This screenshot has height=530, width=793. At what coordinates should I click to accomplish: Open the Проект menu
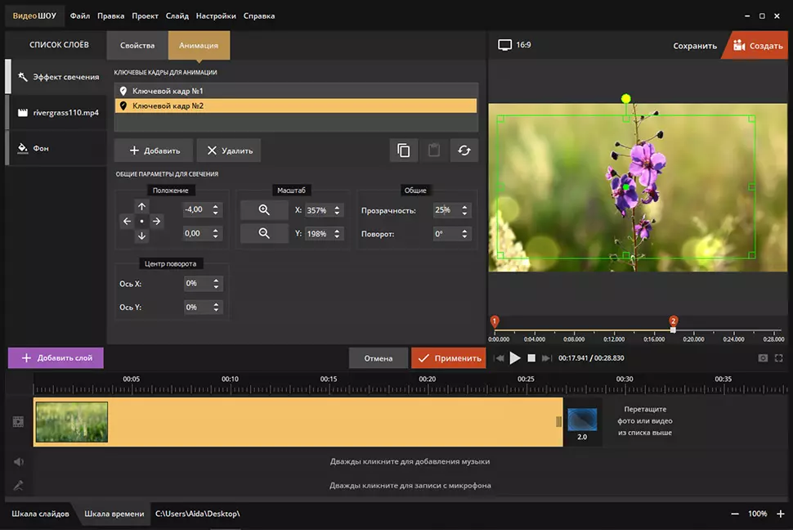point(146,16)
